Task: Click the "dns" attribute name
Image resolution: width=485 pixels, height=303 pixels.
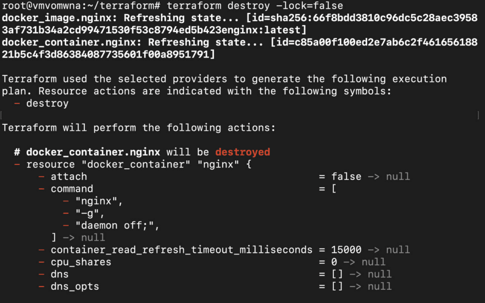Action: coord(60,274)
